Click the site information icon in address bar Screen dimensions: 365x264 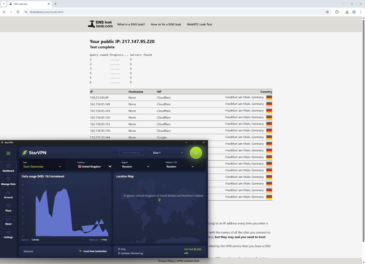click(26, 12)
